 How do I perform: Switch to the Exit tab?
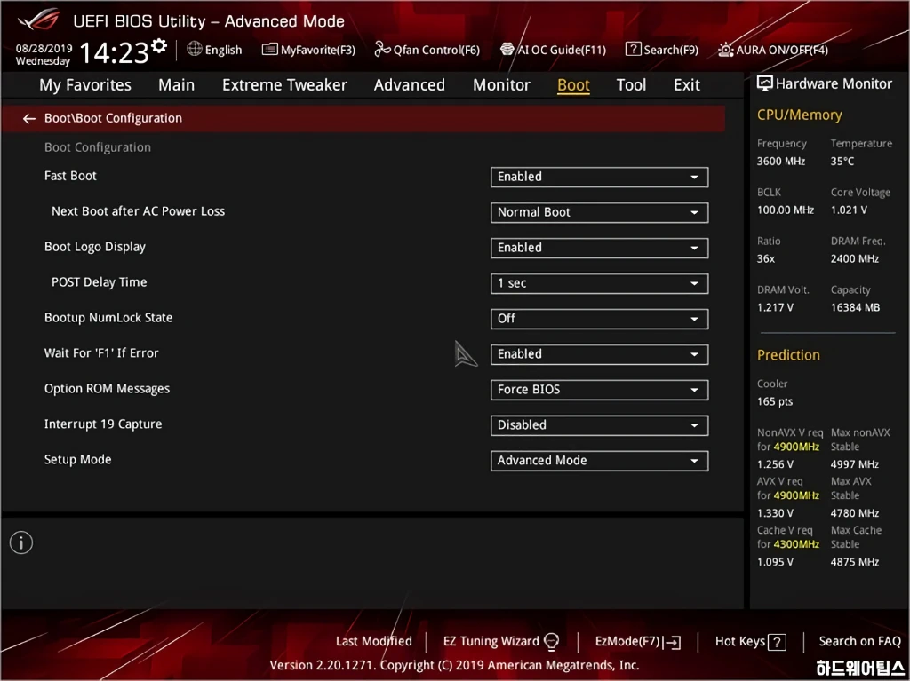point(687,84)
